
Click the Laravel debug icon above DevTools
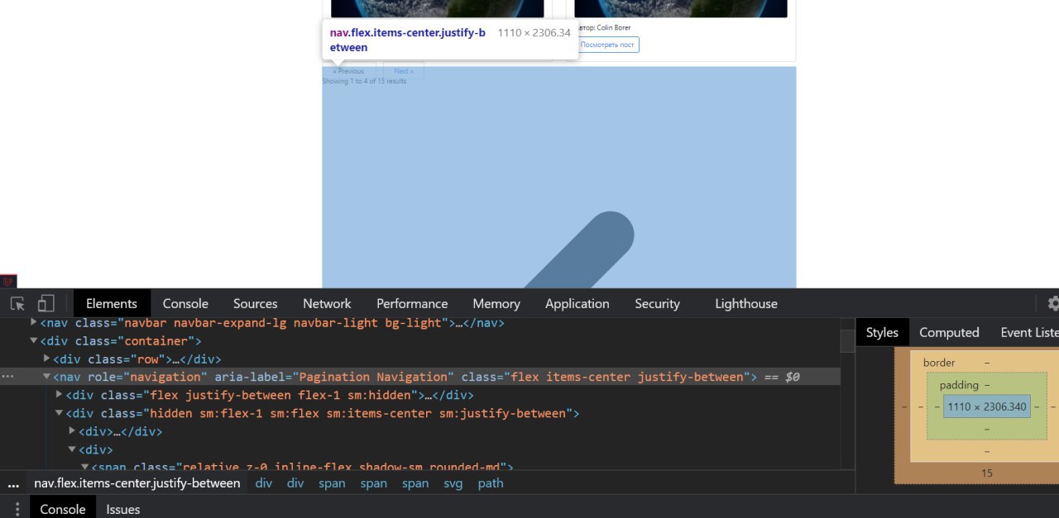coord(7,281)
